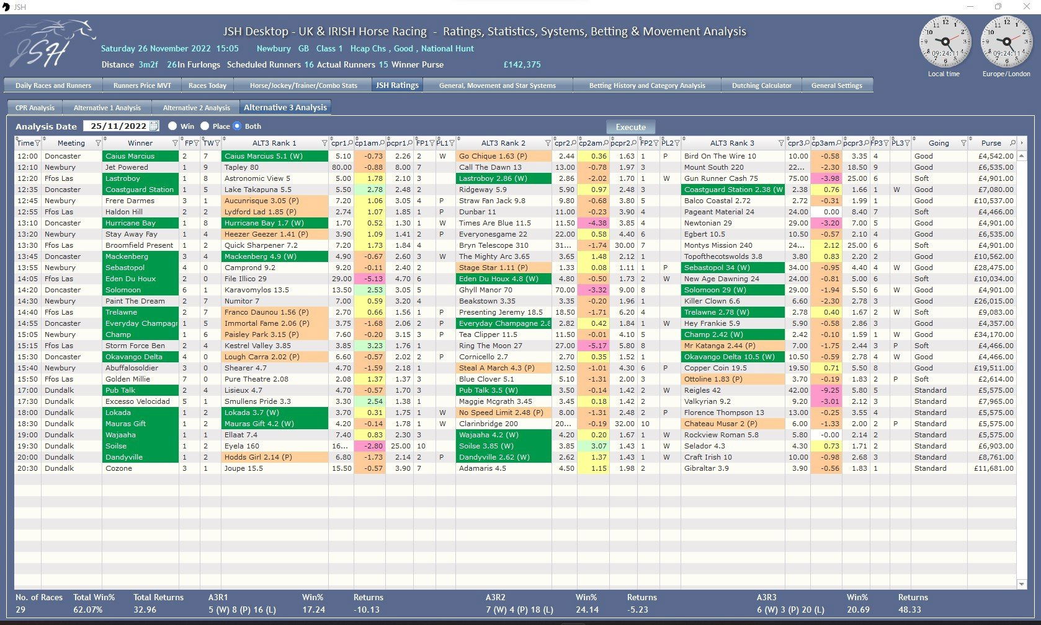1041x625 pixels.
Task: Click the cell 'Go Chique 1.63 (P)'
Action: (x=503, y=156)
